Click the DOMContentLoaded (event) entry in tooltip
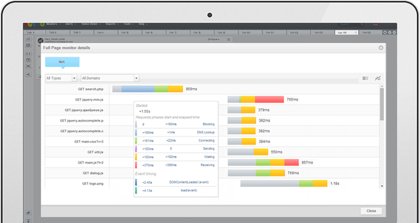420x223 pixels. click(189, 182)
